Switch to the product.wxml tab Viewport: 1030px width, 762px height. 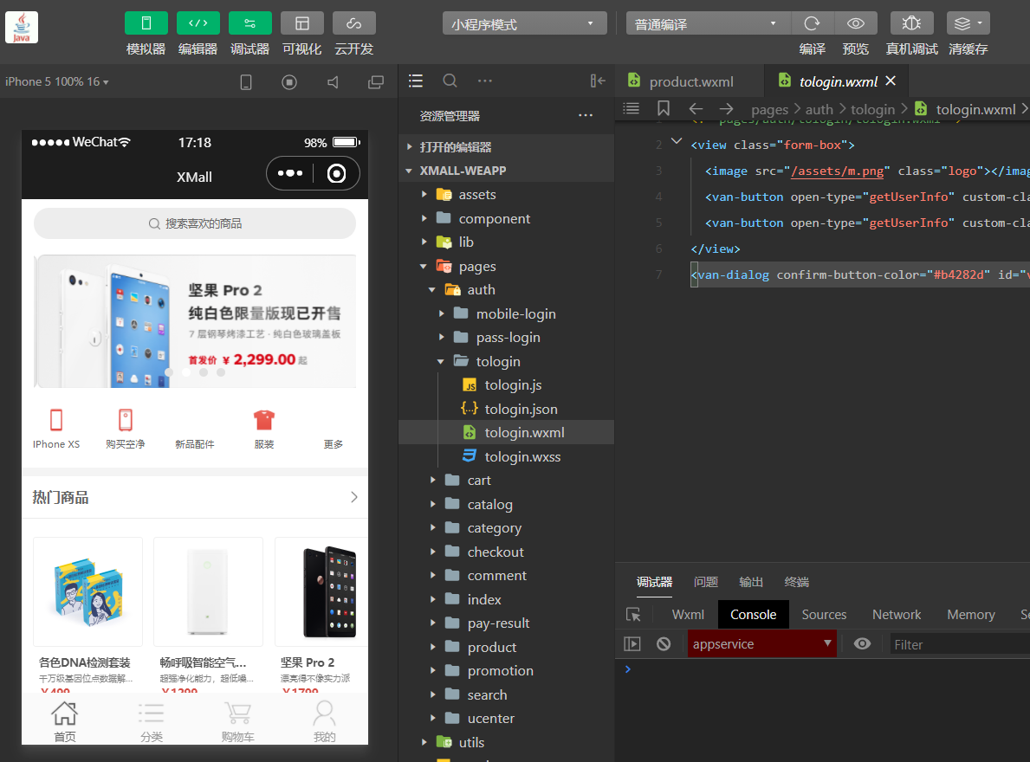click(x=690, y=81)
